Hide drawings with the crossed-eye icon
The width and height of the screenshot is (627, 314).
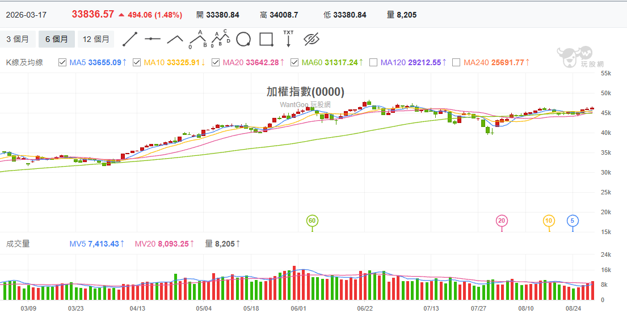pyautogui.click(x=312, y=39)
